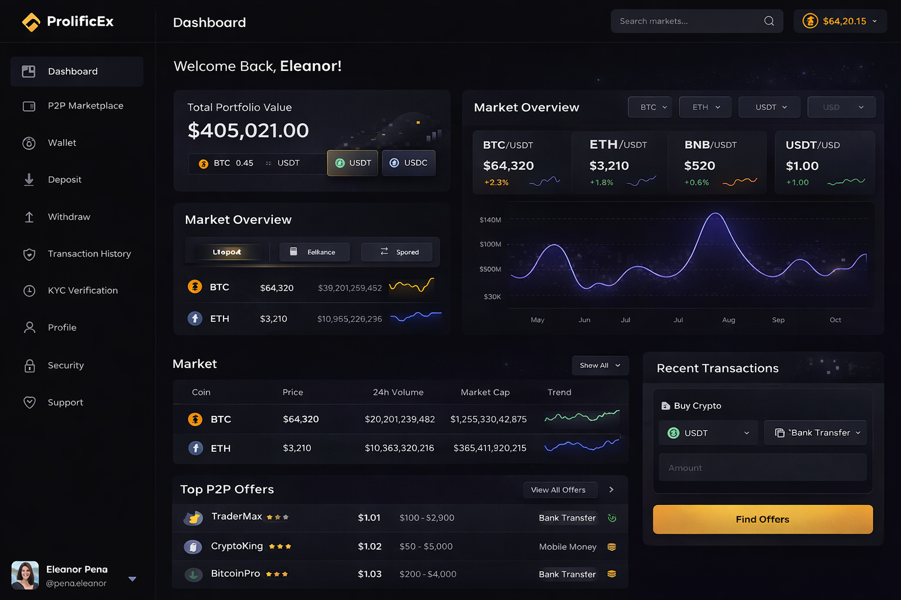Click the Amount input field under Buy Crypto
Viewport: 901px width, 600px height.
762,467
